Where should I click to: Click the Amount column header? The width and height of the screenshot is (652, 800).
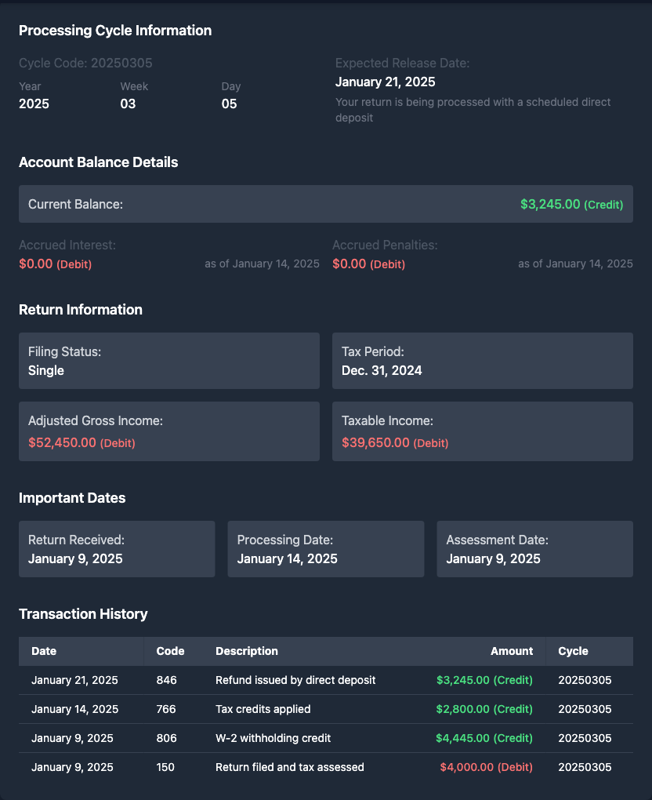511,651
